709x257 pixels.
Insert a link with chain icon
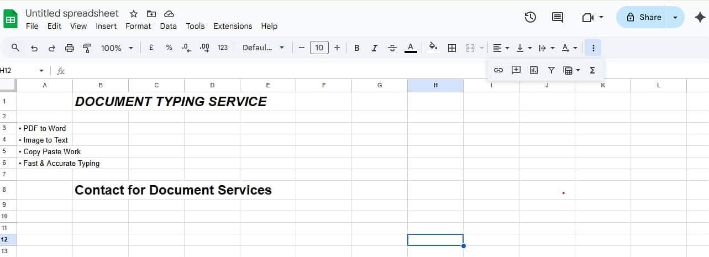point(498,70)
